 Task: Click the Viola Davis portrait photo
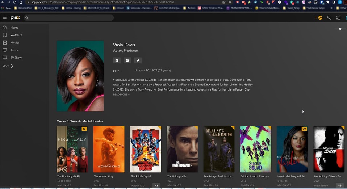tap(80, 76)
